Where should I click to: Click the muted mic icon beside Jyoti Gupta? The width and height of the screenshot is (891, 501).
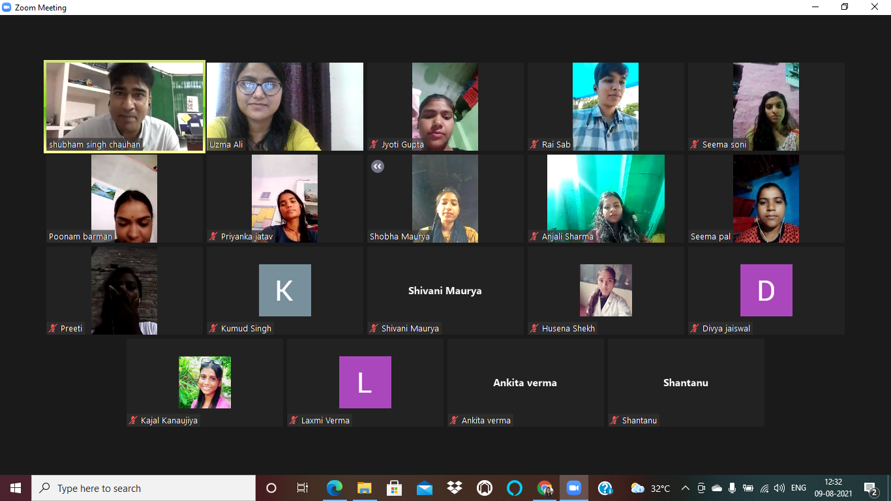tap(374, 145)
